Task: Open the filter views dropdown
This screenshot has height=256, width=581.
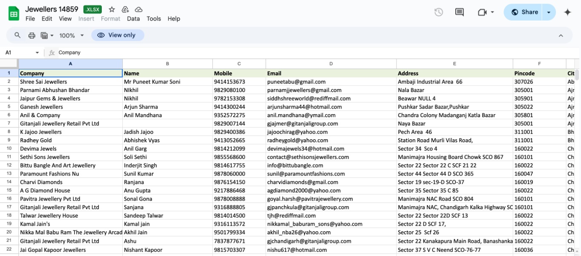Action: (47, 35)
